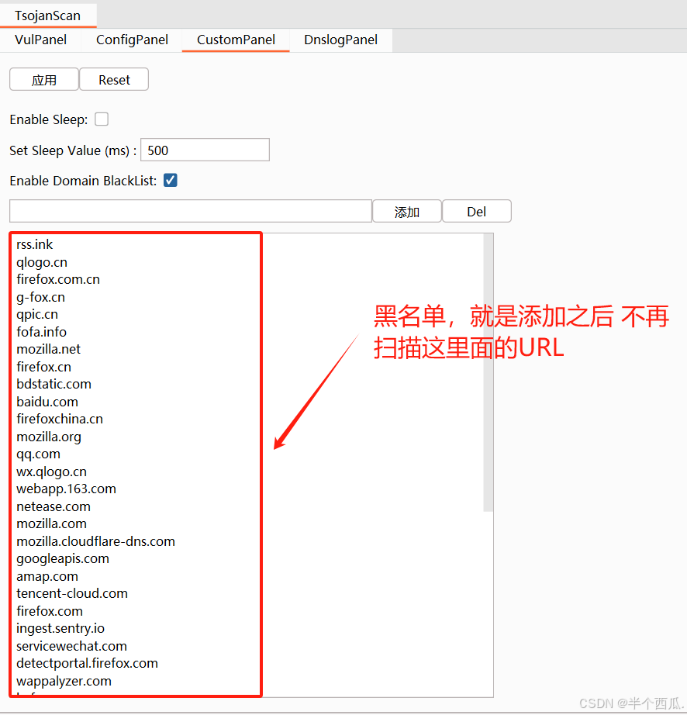The height and width of the screenshot is (715, 687).
Task: Select googleapis.com entry
Action: click(x=63, y=558)
